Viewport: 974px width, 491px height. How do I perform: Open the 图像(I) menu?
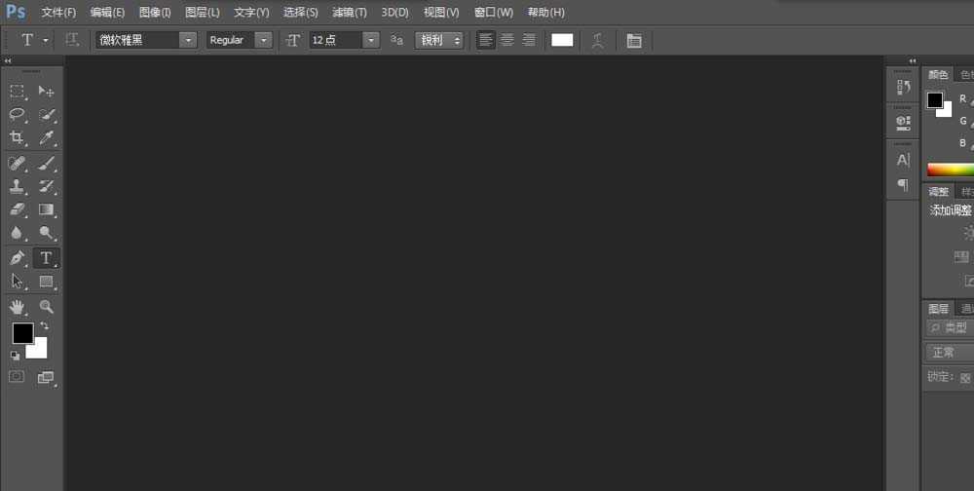coord(155,13)
